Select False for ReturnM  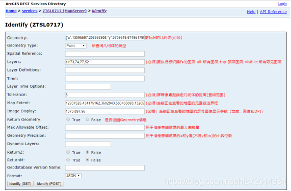(87, 160)
